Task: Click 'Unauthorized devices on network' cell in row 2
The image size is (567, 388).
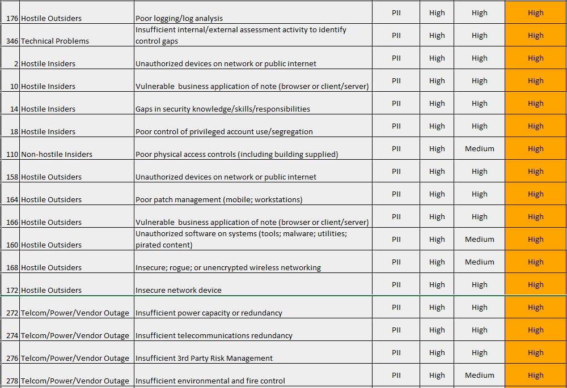Action: pos(253,58)
